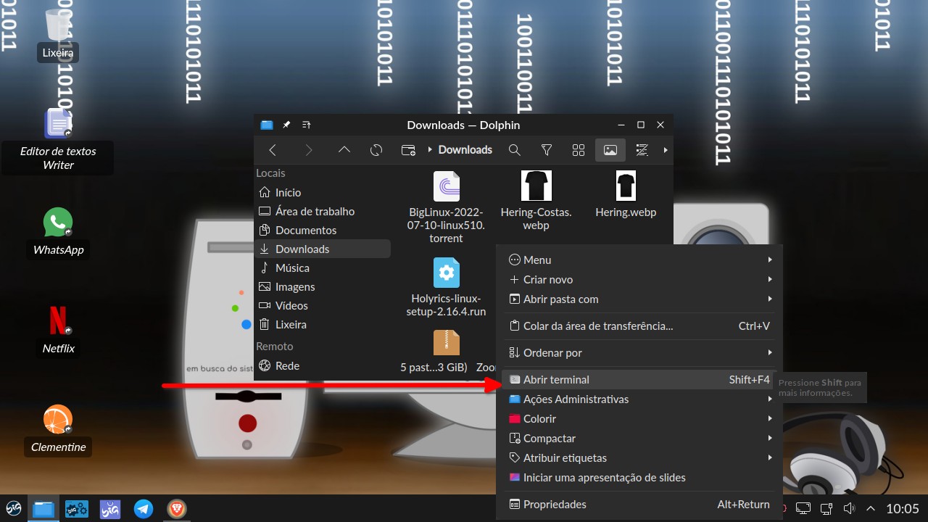This screenshot has width=928, height=522.
Task: Select Holyrics-linux-setup-2.16.4.run file
Action: 447,287
